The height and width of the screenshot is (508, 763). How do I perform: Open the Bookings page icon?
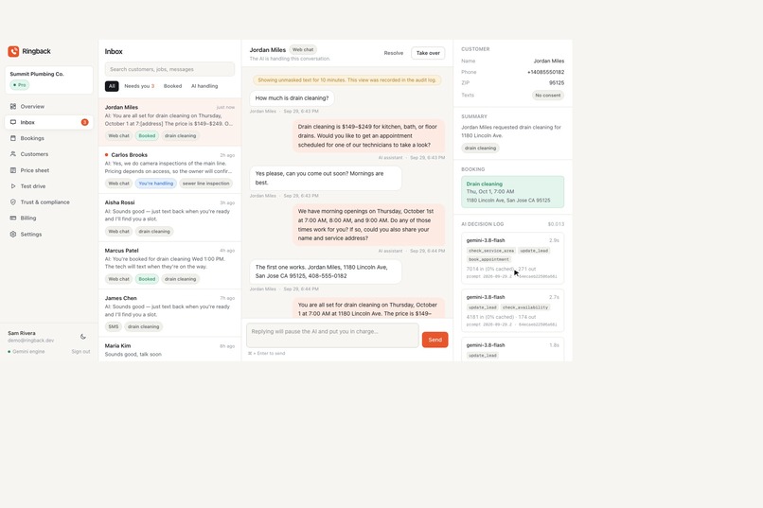coord(13,138)
